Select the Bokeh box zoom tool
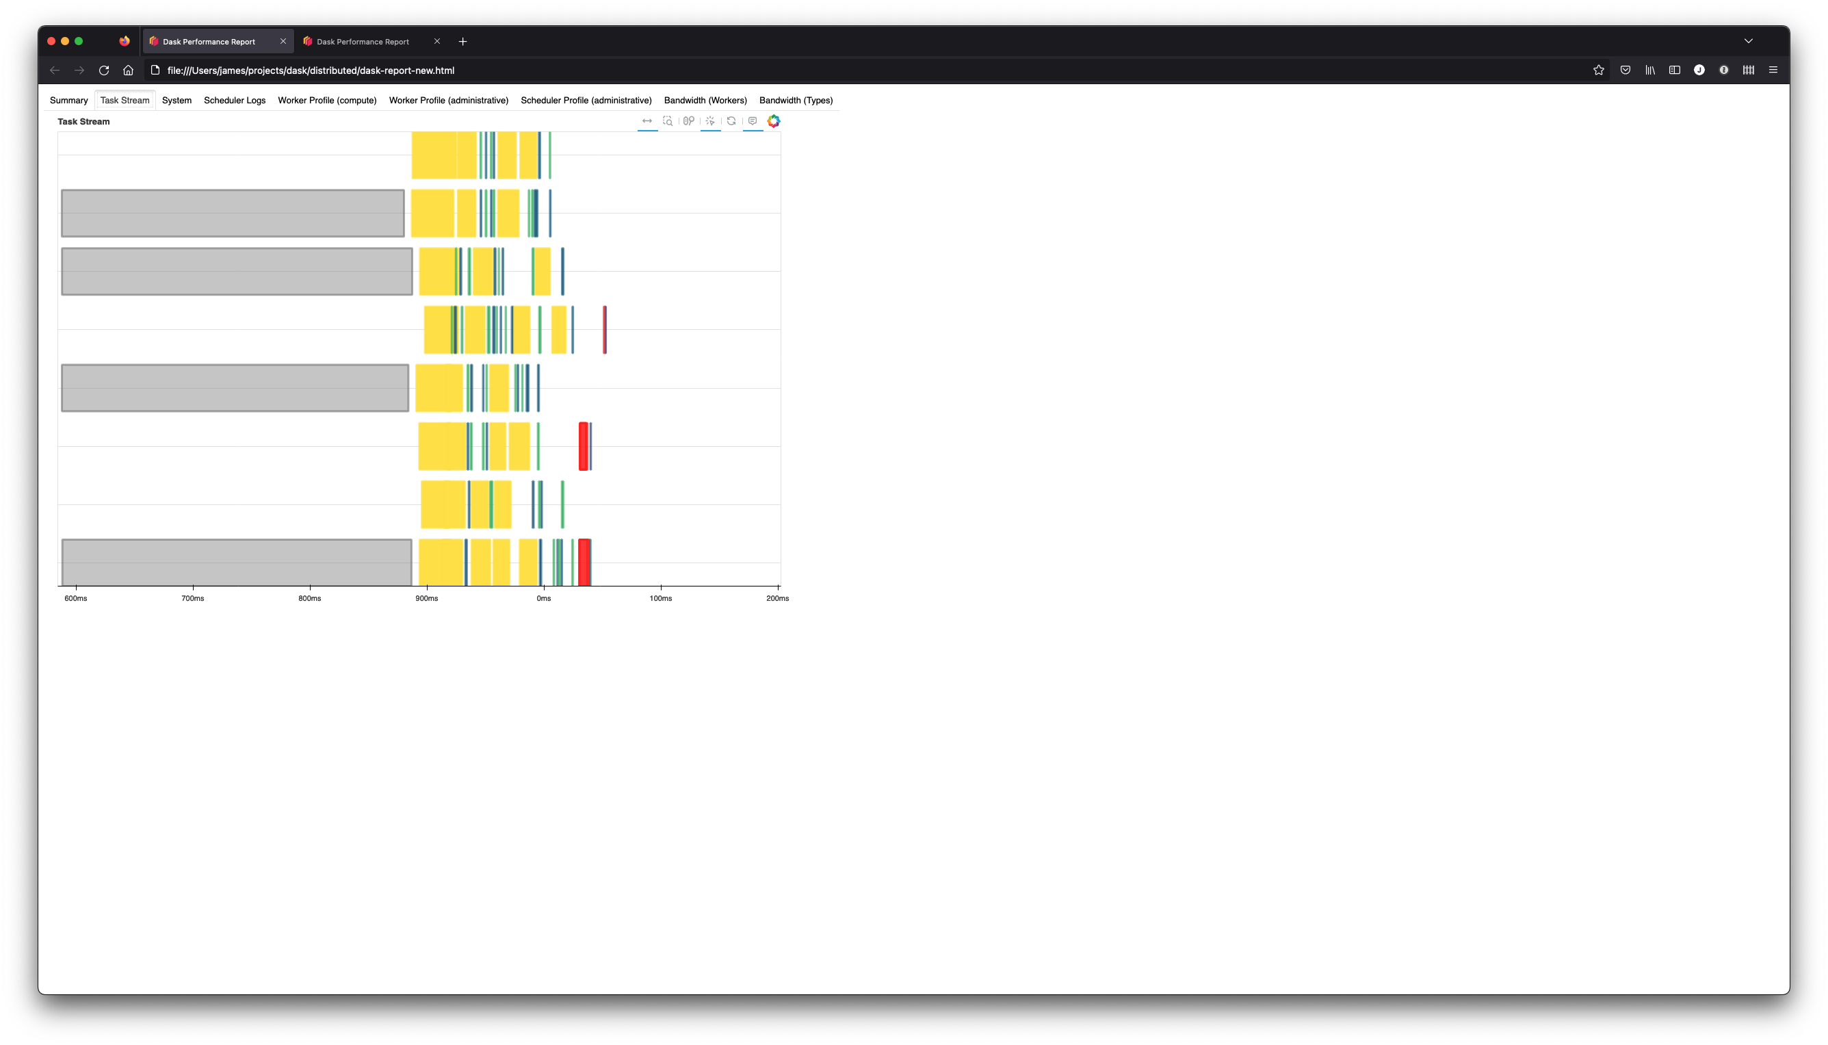 [x=668, y=121]
